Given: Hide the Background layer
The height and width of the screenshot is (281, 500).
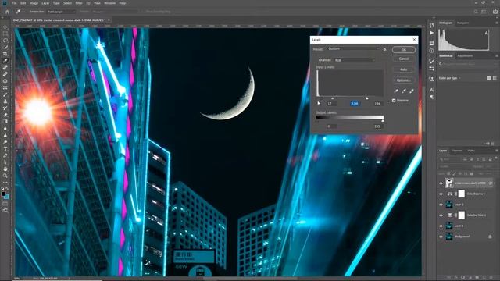Looking at the screenshot, I should (441, 237).
